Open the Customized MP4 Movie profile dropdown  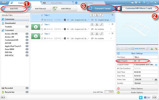pyautogui.click(x=140, y=8)
